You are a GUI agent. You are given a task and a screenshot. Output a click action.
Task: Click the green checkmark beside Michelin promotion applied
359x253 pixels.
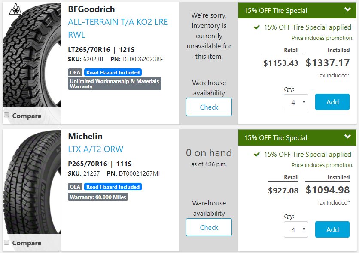click(x=257, y=155)
